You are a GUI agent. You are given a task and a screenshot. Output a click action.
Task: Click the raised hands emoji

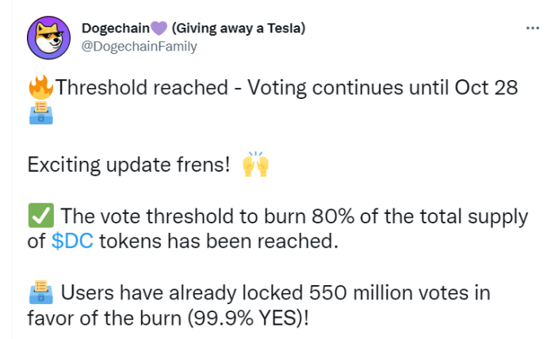(255, 164)
